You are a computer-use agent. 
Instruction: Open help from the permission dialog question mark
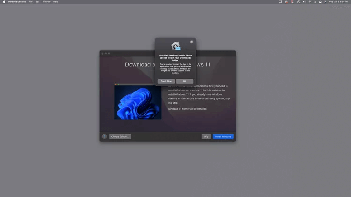191,42
